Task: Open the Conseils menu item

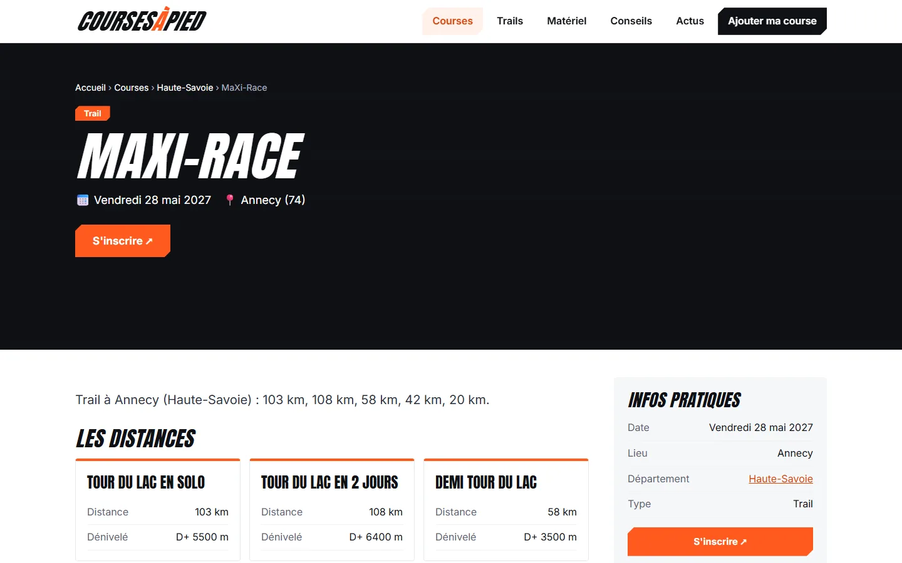Action: coord(631,21)
